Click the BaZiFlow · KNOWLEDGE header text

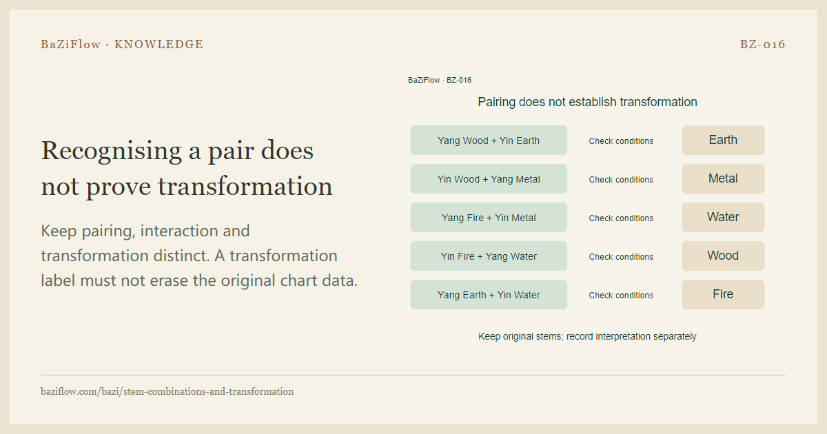pos(122,44)
